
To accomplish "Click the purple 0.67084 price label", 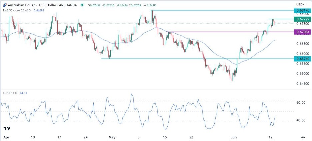I will coord(302,32).
